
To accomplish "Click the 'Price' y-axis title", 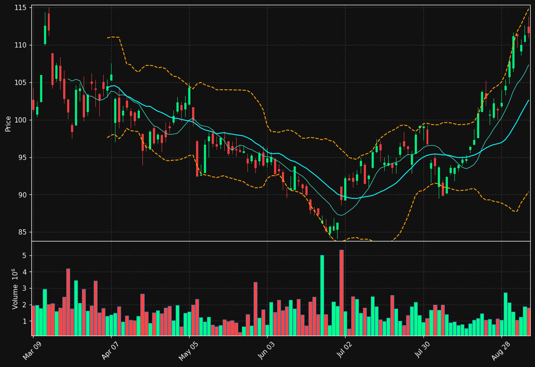I will pos(8,123).
